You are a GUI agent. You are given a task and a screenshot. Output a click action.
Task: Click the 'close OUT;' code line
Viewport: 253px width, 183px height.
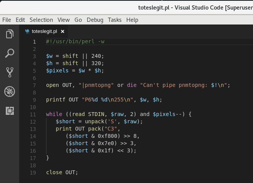(x=62, y=172)
